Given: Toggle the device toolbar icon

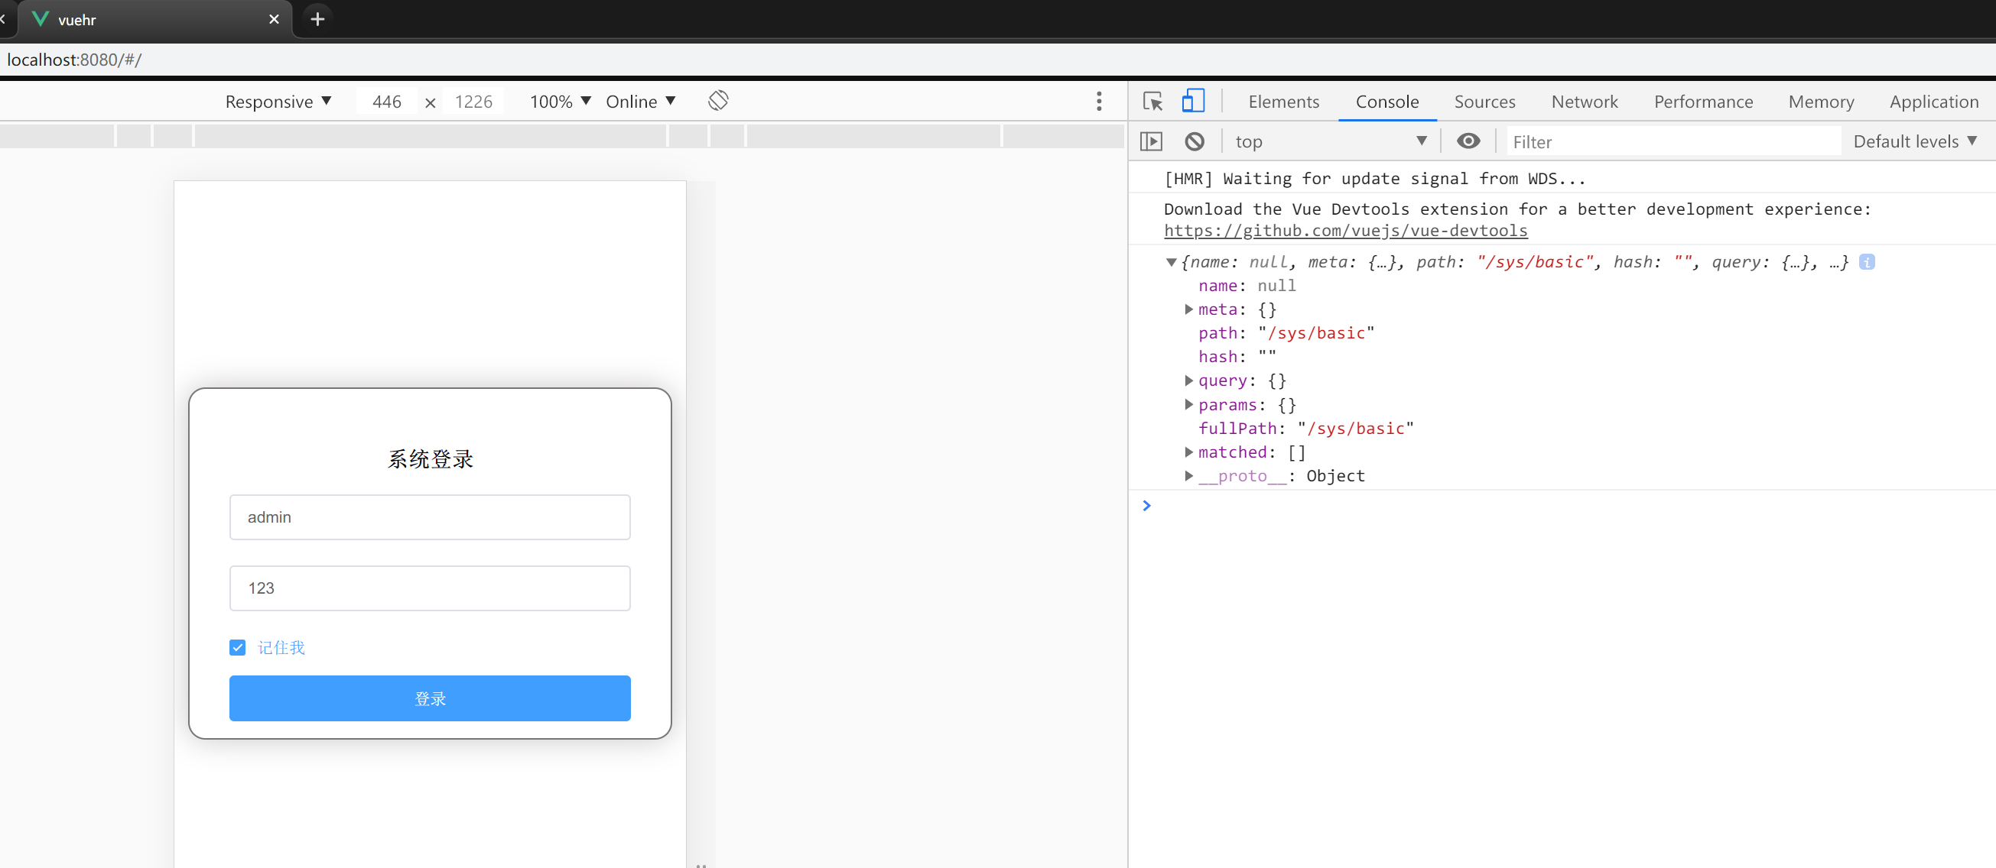Looking at the screenshot, I should [x=1192, y=102].
